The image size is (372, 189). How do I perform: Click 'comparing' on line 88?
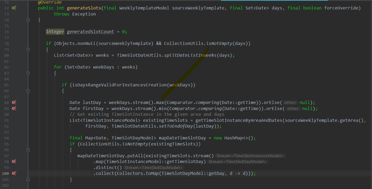(x=207, y=103)
